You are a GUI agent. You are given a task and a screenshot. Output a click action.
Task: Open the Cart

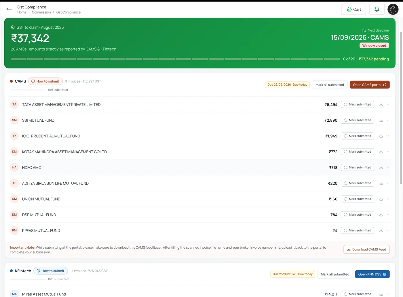(354, 9)
